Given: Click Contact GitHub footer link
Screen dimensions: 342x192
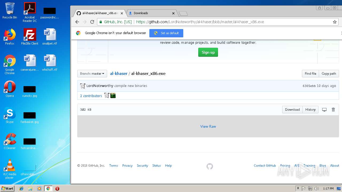Looking at the screenshot, I should click(265, 166).
